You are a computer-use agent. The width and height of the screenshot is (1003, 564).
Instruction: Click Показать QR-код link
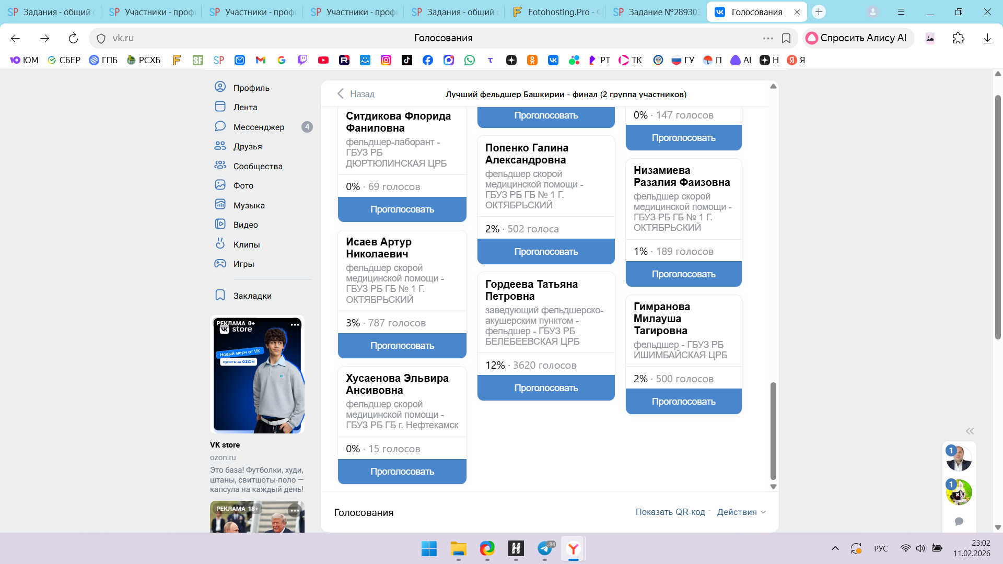coord(670,512)
